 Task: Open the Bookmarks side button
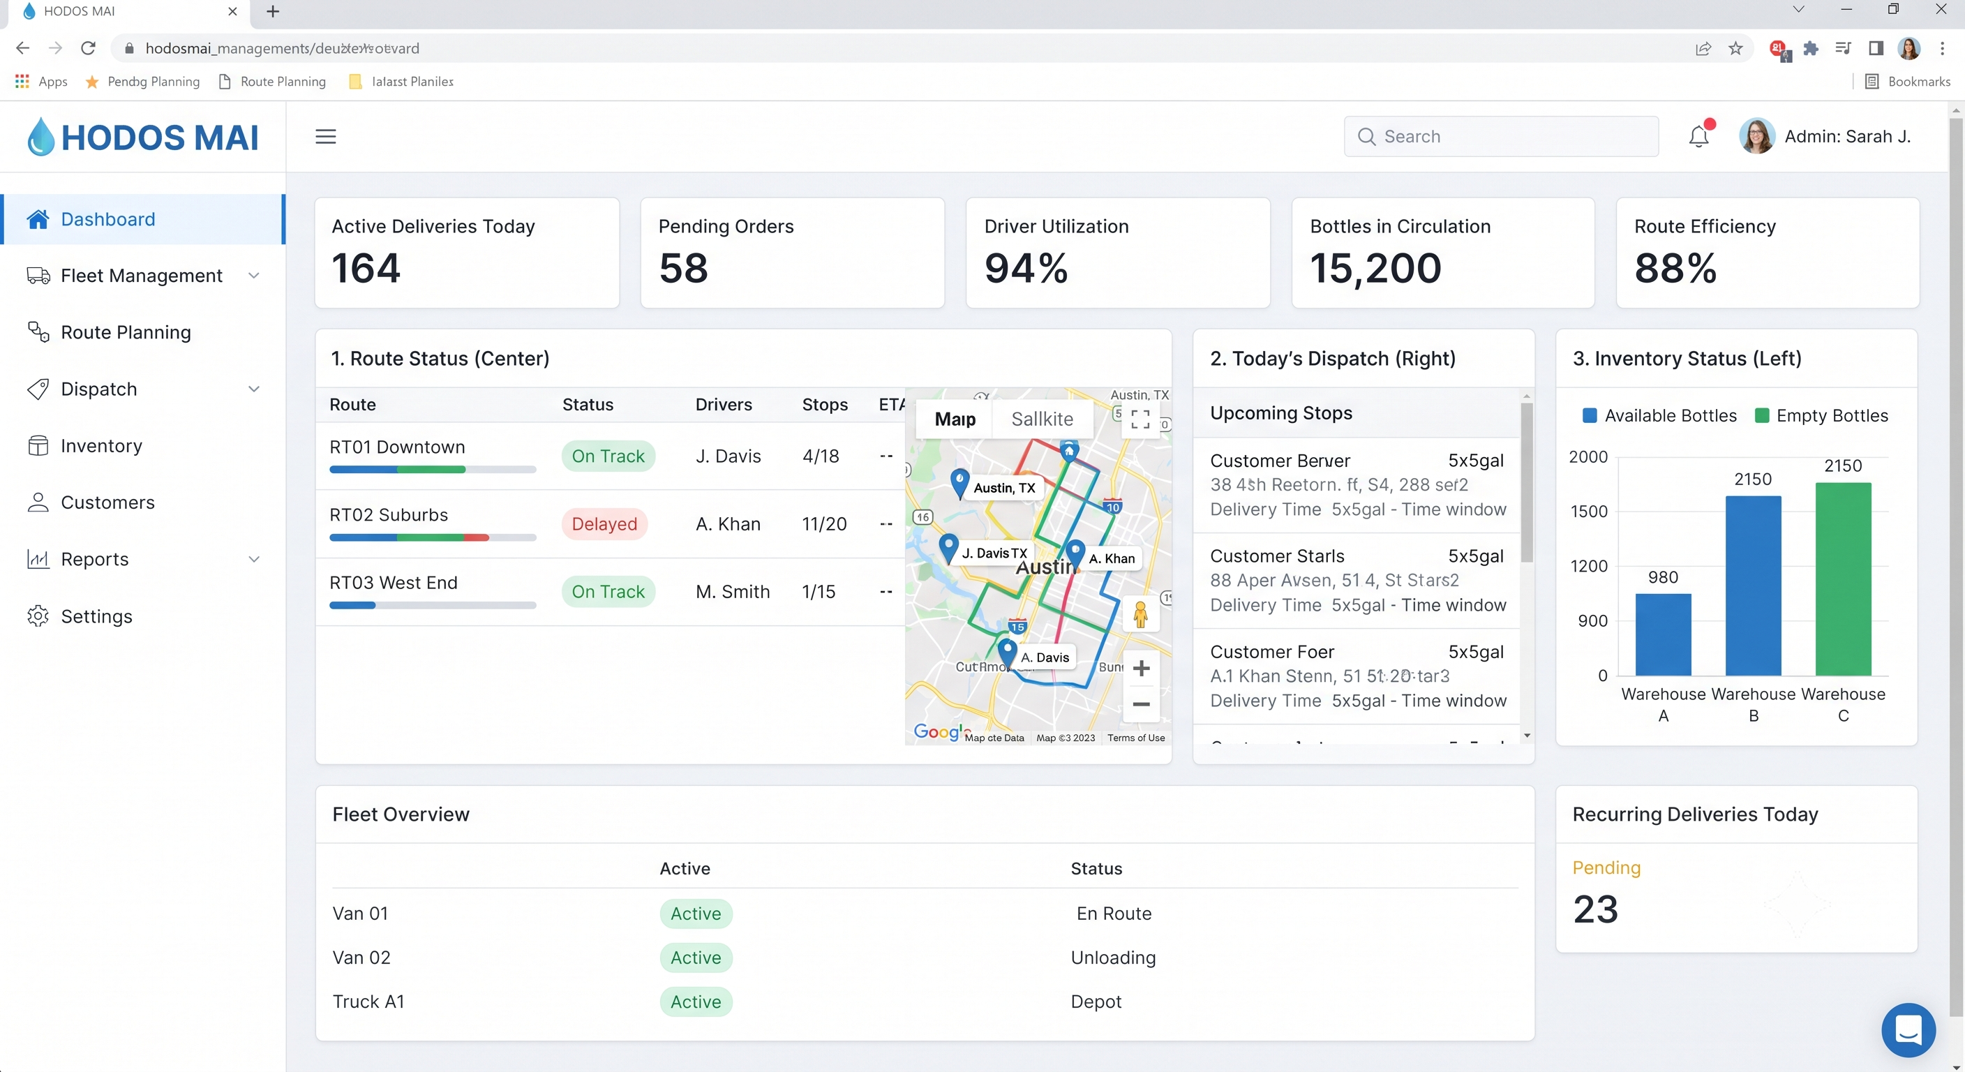point(1908,82)
